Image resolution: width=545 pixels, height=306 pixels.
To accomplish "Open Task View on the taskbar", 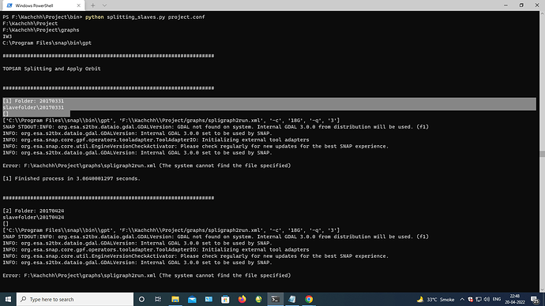I will tap(158, 299).
